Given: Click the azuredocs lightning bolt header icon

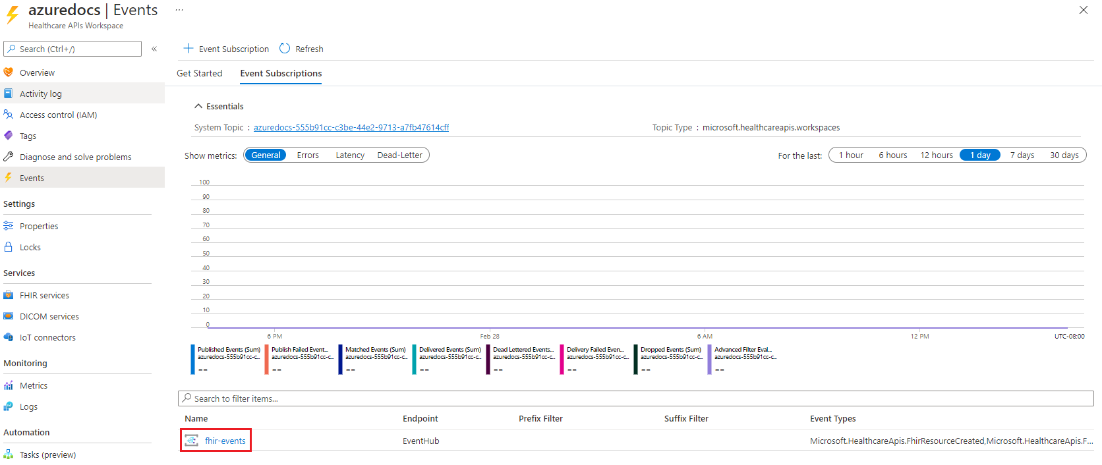Looking at the screenshot, I should (x=13, y=15).
